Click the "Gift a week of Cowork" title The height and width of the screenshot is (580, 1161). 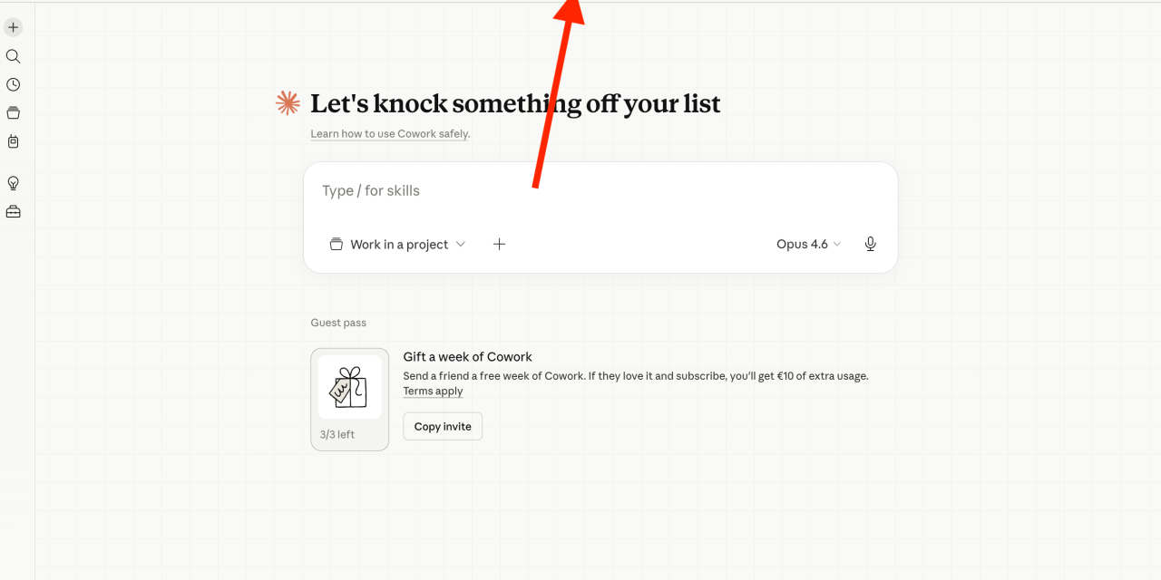tap(467, 357)
